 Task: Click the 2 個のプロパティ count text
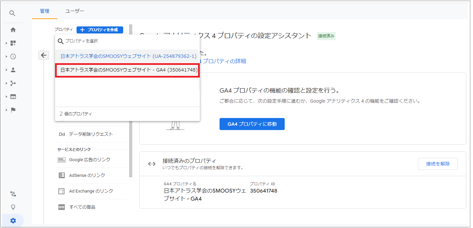click(76, 114)
